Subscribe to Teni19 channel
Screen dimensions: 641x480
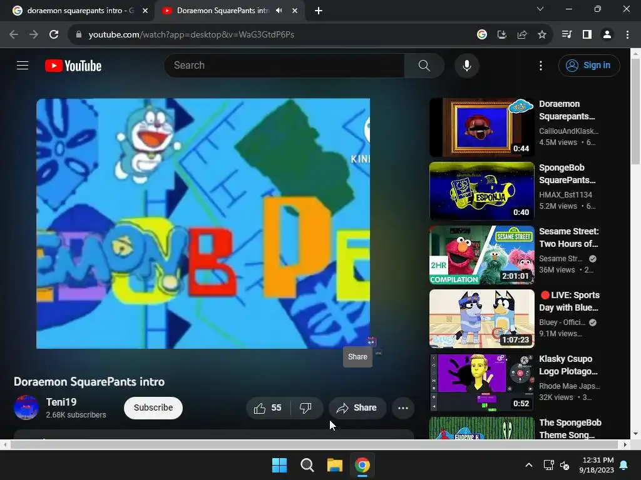click(x=153, y=407)
